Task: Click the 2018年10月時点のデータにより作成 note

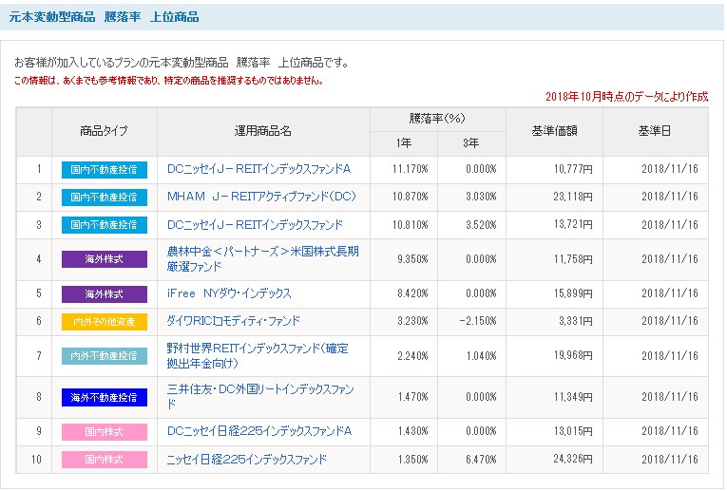Action: [627, 97]
